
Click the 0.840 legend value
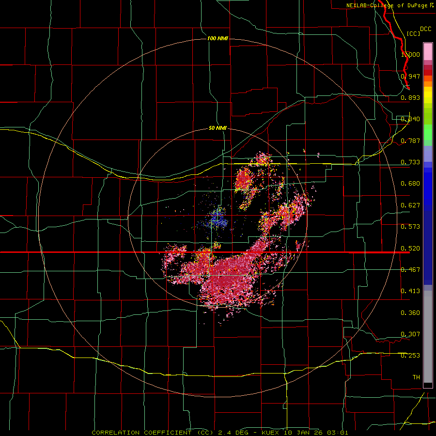point(410,119)
